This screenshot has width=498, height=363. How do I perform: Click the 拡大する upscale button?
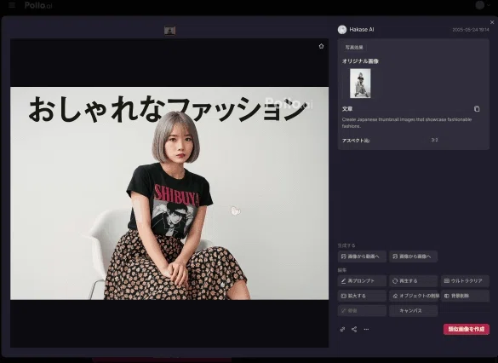362,296
